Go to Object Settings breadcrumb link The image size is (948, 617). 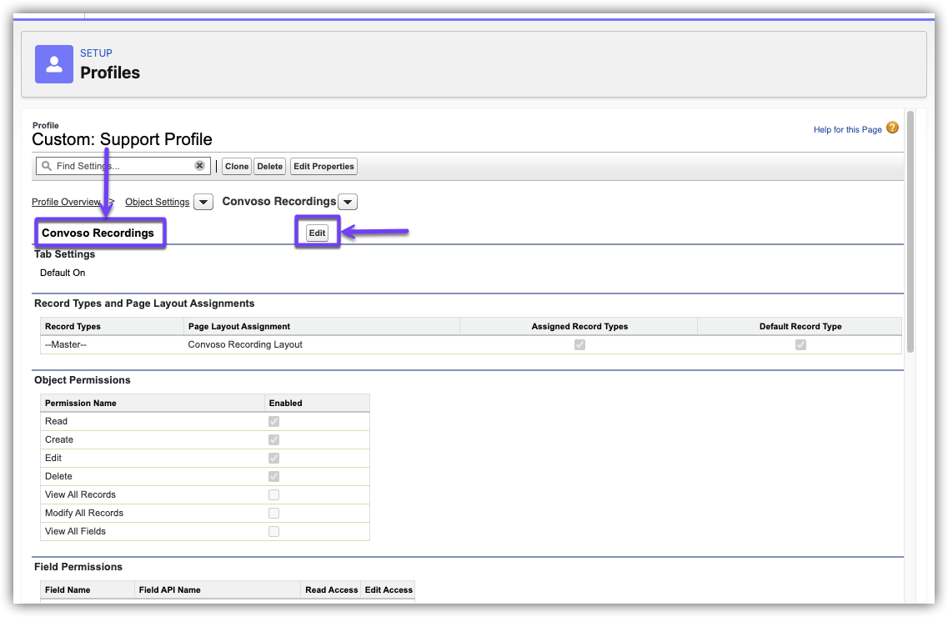pos(157,202)
